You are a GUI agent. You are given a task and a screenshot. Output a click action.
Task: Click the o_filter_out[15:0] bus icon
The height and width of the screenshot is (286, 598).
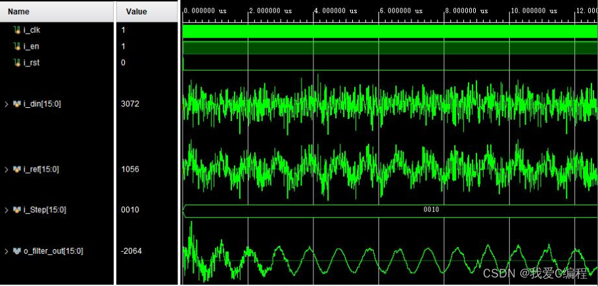tap(17, 250)
